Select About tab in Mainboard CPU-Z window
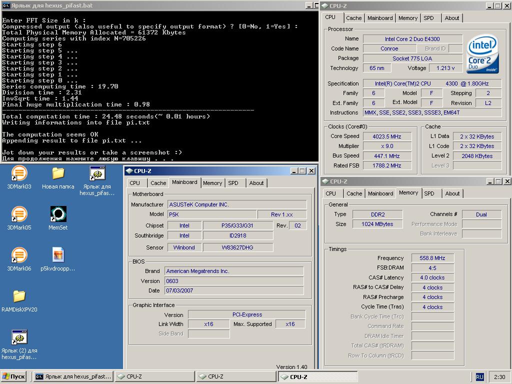This screenshot has height=384, width=512. [256, 183]
